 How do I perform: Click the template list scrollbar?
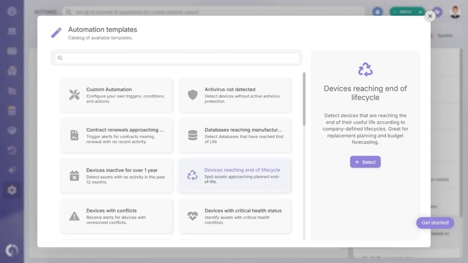304,99
